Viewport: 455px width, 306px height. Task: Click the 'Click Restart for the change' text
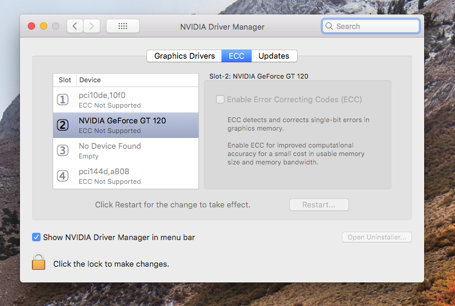click(x=172, y=205)
